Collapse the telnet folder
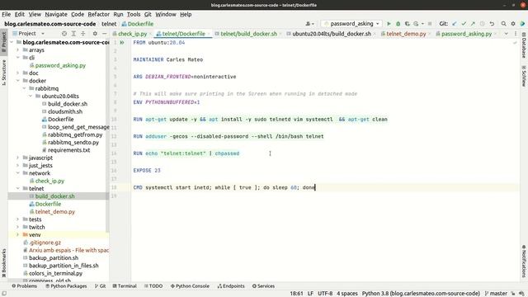The height and width of the screenshot is (297, 528). [x=17, y=188]
